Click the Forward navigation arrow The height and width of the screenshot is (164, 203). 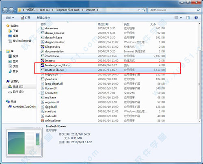click(11, 10)
